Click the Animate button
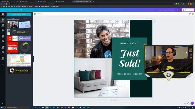Viewport: 195px width, 109px height. click(40, 14)
